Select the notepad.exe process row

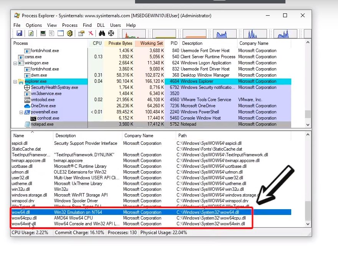pos(151,125)
